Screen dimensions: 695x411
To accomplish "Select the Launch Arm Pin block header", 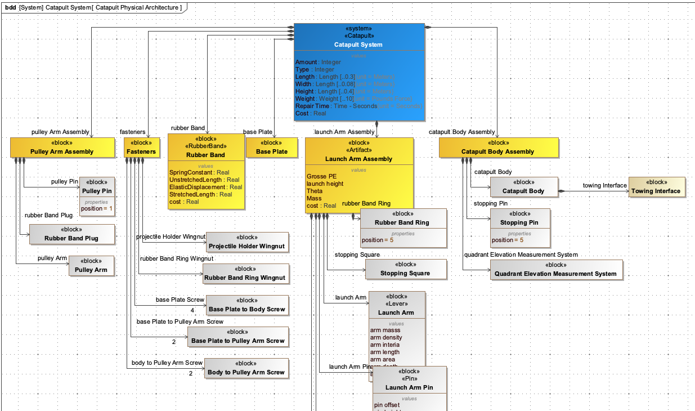I will point(409,387).
